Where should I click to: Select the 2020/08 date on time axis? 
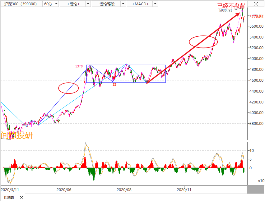click(x=124, y=189)
